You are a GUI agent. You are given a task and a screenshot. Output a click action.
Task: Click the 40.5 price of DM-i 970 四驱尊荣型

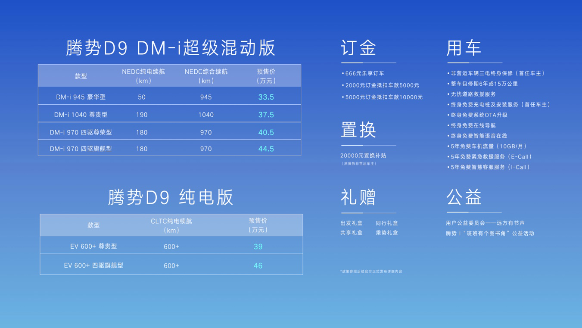pos(266,131)
